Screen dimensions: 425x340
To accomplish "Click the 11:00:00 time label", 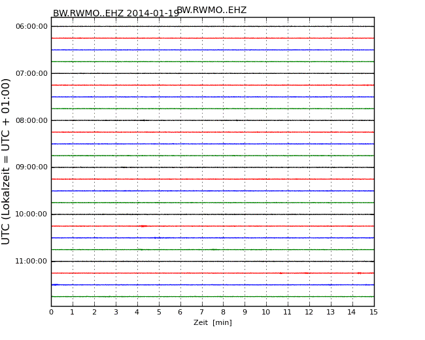I will coord(31,261).
